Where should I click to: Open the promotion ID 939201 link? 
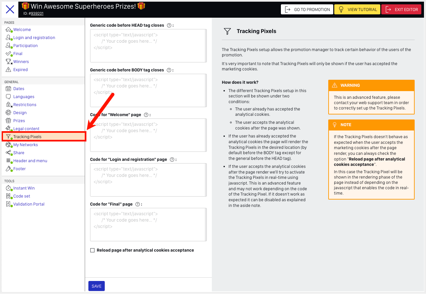click(x=36, y=13)
